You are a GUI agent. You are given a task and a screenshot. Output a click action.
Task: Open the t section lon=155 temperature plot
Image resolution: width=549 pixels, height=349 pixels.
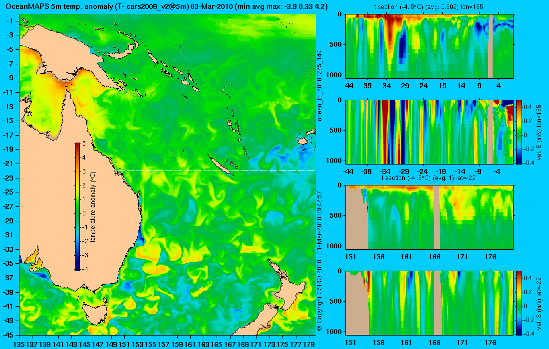click(x=430, y=46)
